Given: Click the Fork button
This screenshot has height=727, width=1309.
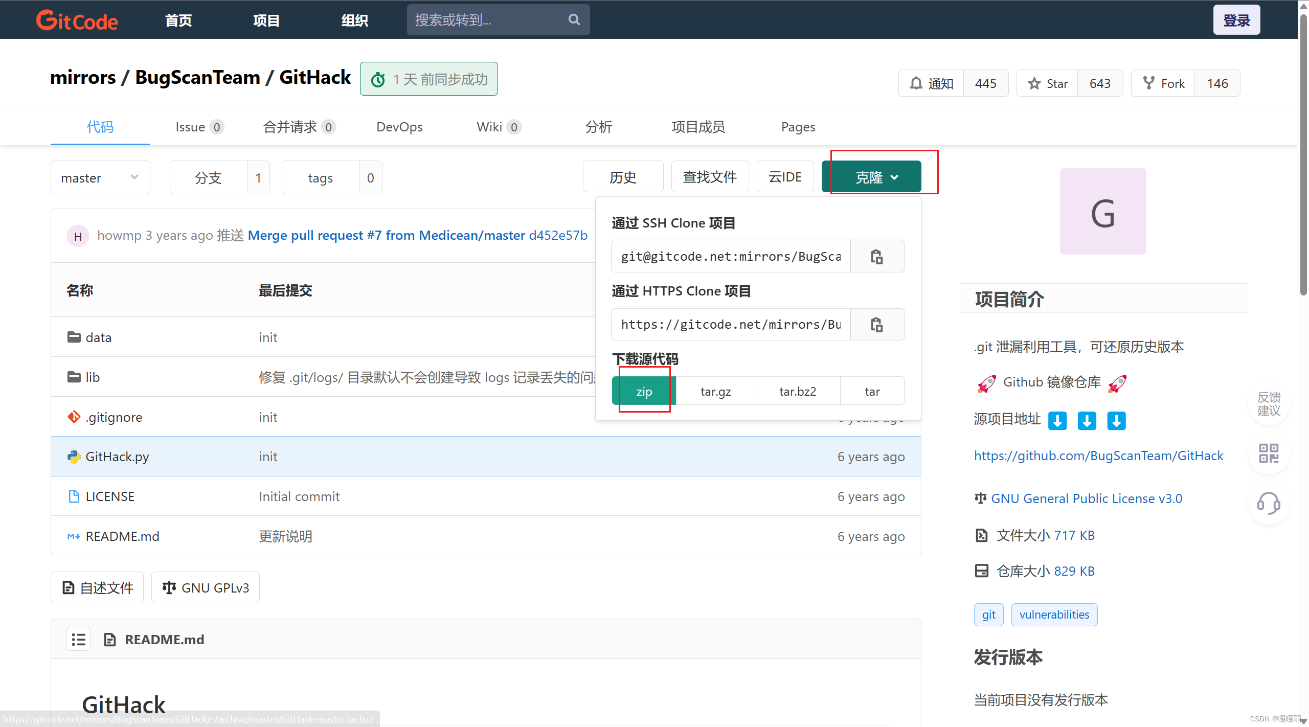Looking at the screenshot, I should [1163, 83].
